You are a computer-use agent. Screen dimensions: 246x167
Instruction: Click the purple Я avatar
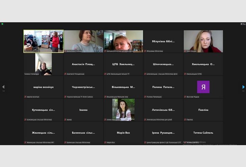tap(203, 87)
